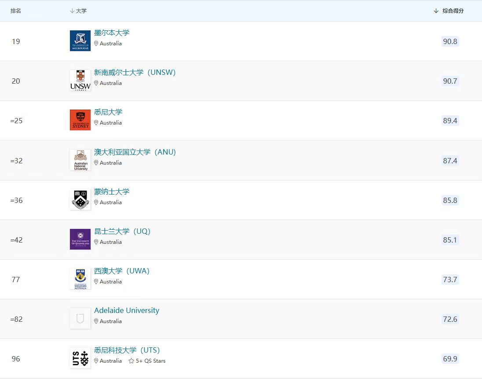Click the University of Sydney logo
This screenshot has height=379, width=482.
point(80,120)
